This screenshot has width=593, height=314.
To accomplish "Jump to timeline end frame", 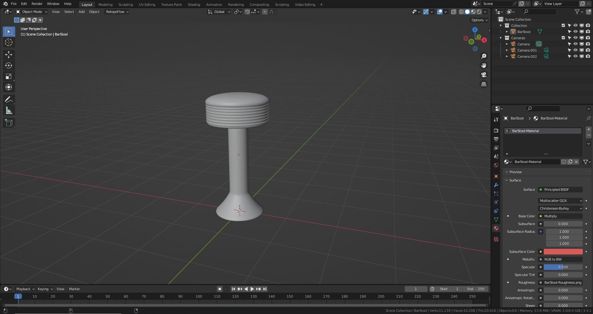I will click(265, 289).
